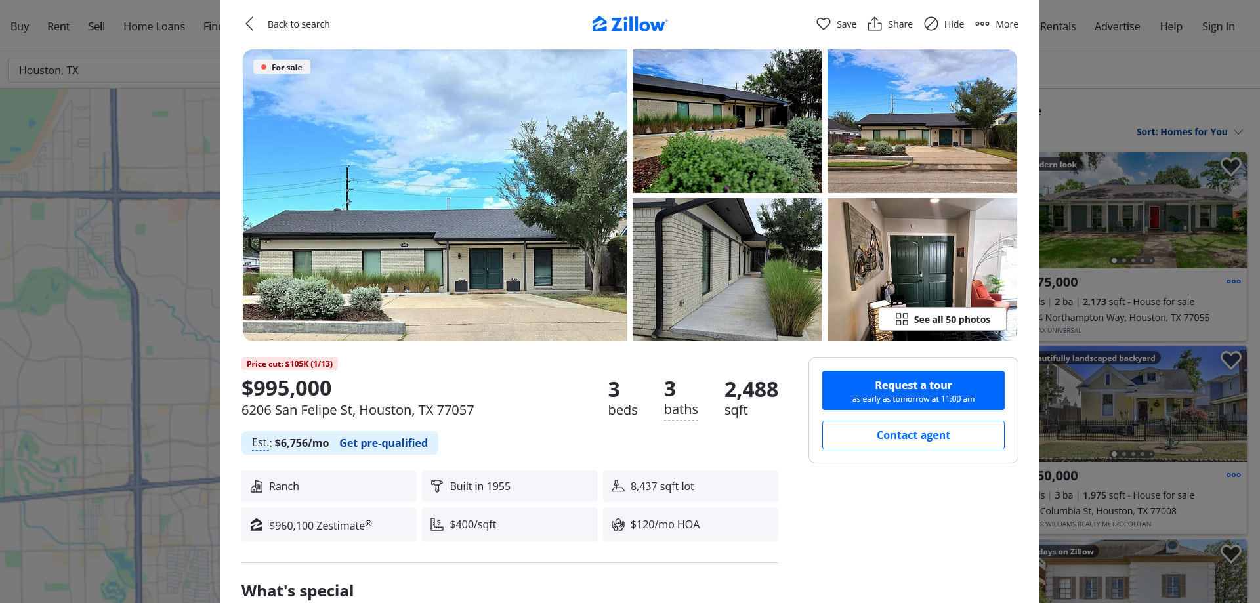Image resolution: width=1260 pixels, height=603 pixels.
Task: Click the Request a tour button
Action: pos(913,390)
